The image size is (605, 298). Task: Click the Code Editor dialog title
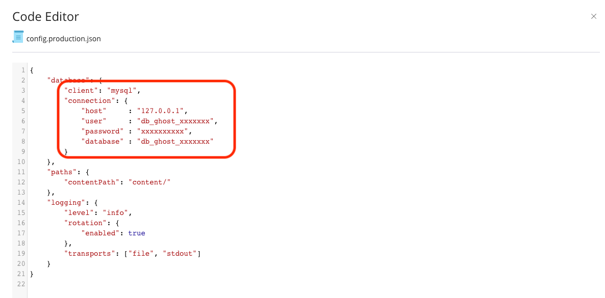(45, 17)
